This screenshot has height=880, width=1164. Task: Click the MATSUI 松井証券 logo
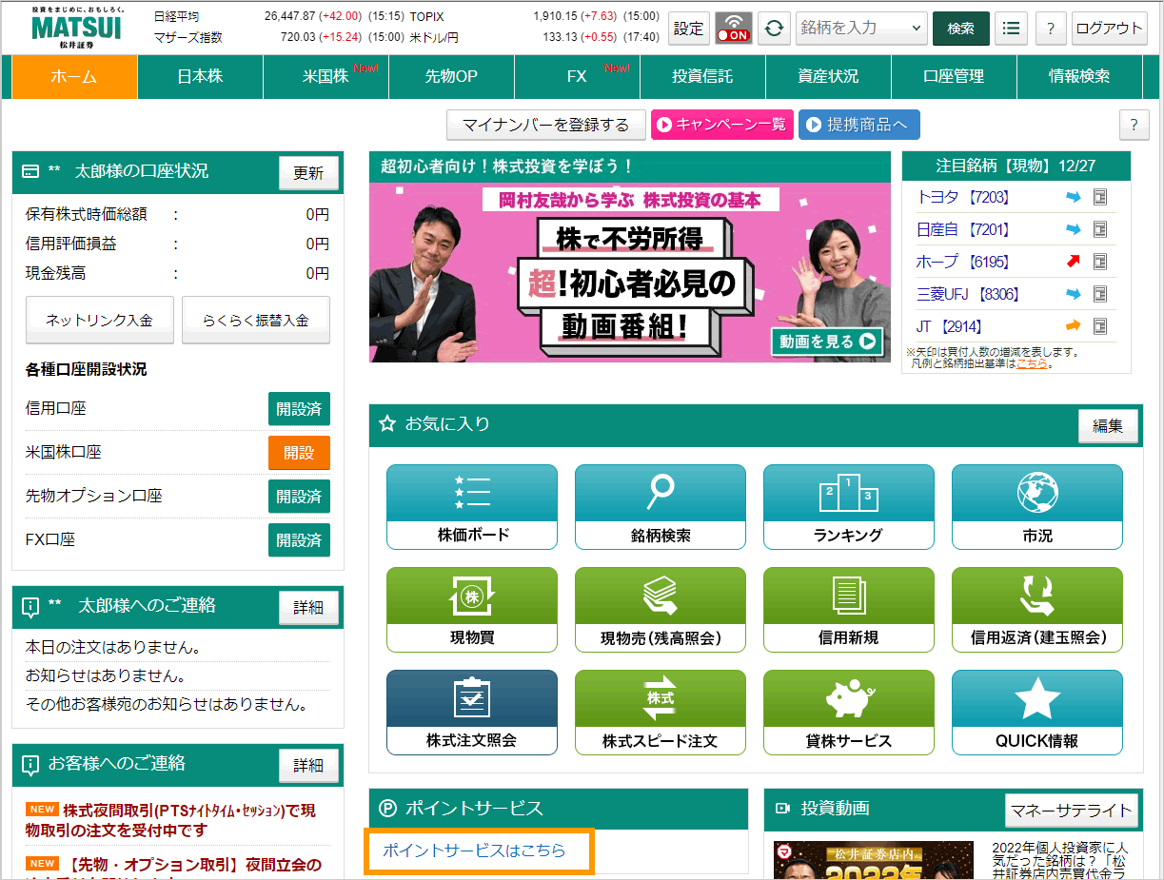tap(76, 27)
